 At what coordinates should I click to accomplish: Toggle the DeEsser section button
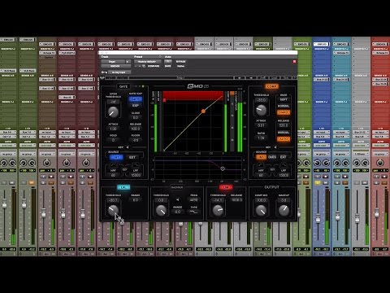point(177,187)
